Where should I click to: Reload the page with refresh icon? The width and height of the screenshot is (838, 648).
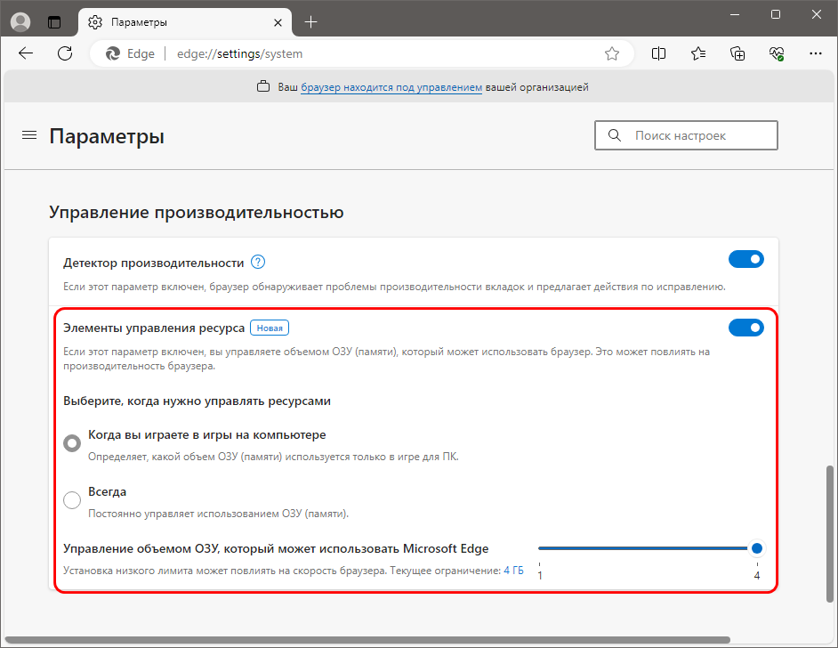[x=65, y=53]
